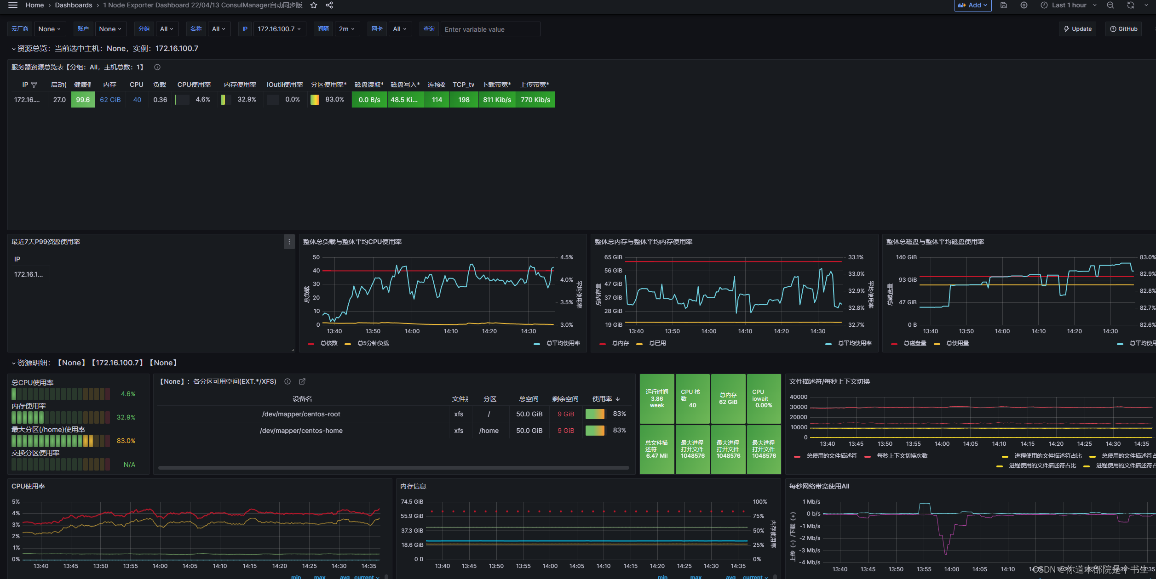Open dashboard settings gear
Viewport: 1156px width, 579px height.
pos(1024,5)
